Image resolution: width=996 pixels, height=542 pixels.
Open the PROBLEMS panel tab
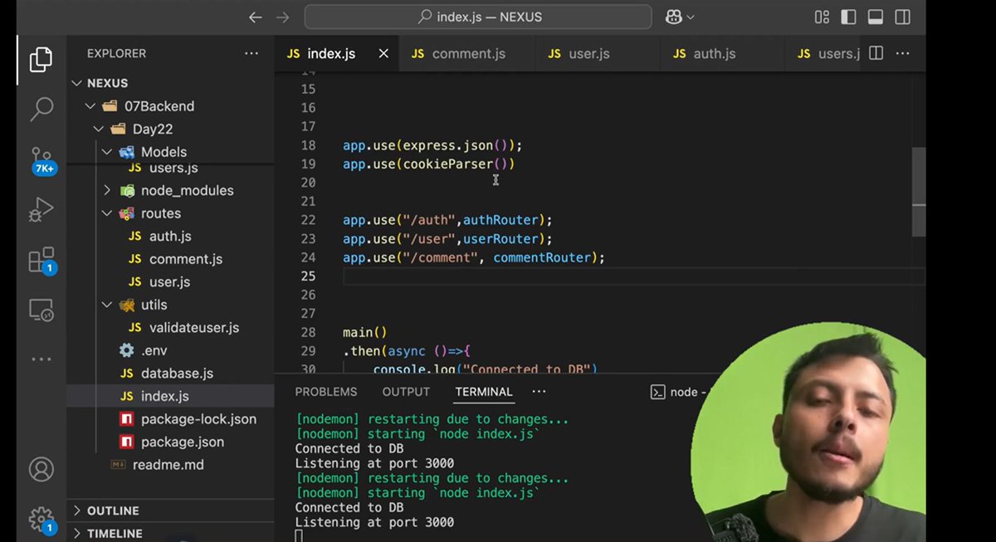[x=326, y=392]
